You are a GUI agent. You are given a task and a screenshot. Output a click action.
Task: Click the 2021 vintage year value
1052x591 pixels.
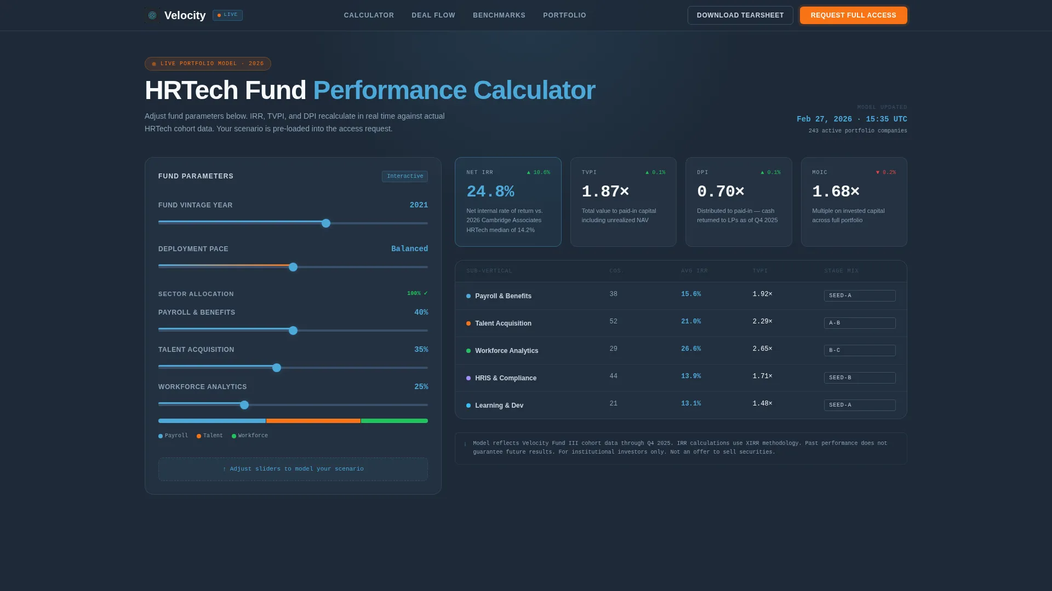coord(419,205)
